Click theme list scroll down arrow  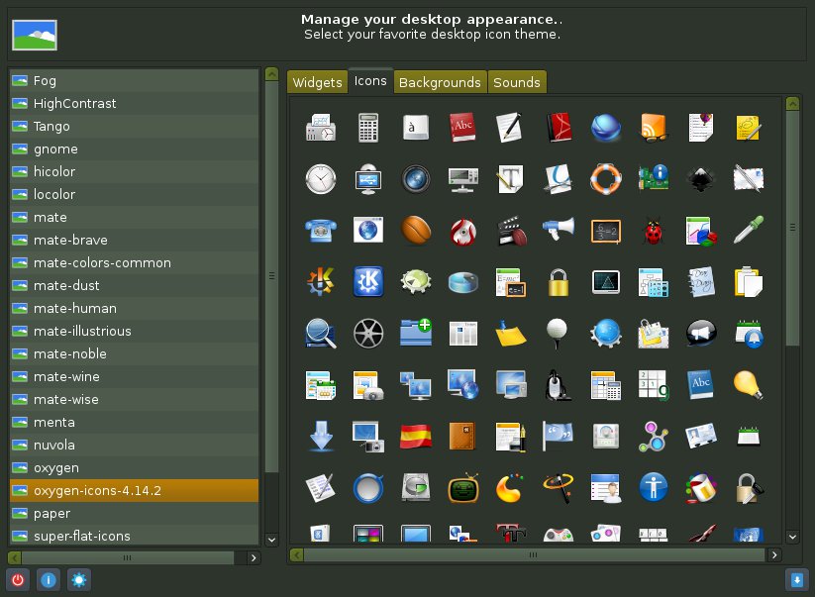(x=271, y=540)
